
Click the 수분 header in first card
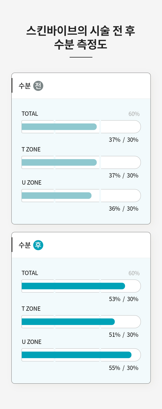[x=25, y=86]
